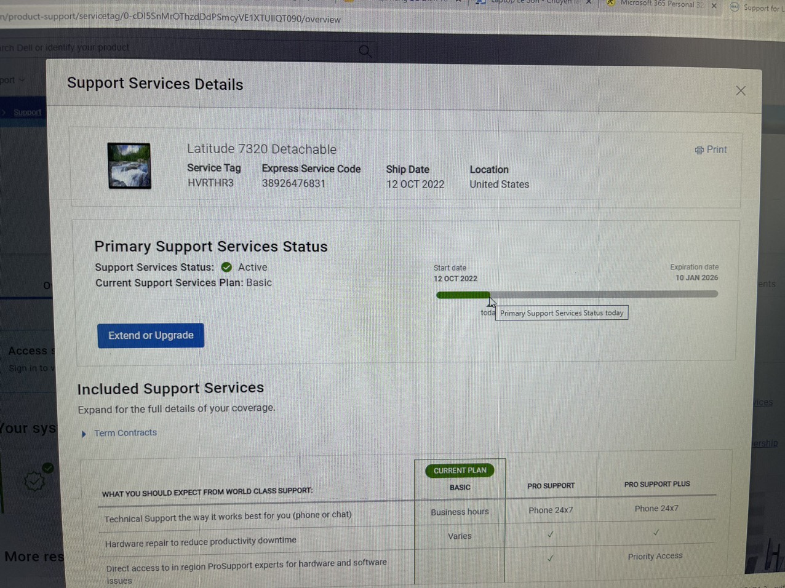Click the browser address bar URL
Screen dimensions: 785x588
click(170, 18)
